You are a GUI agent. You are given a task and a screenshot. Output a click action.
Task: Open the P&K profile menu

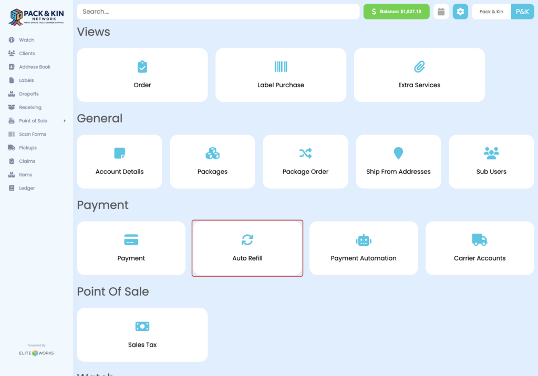[522, 11]
